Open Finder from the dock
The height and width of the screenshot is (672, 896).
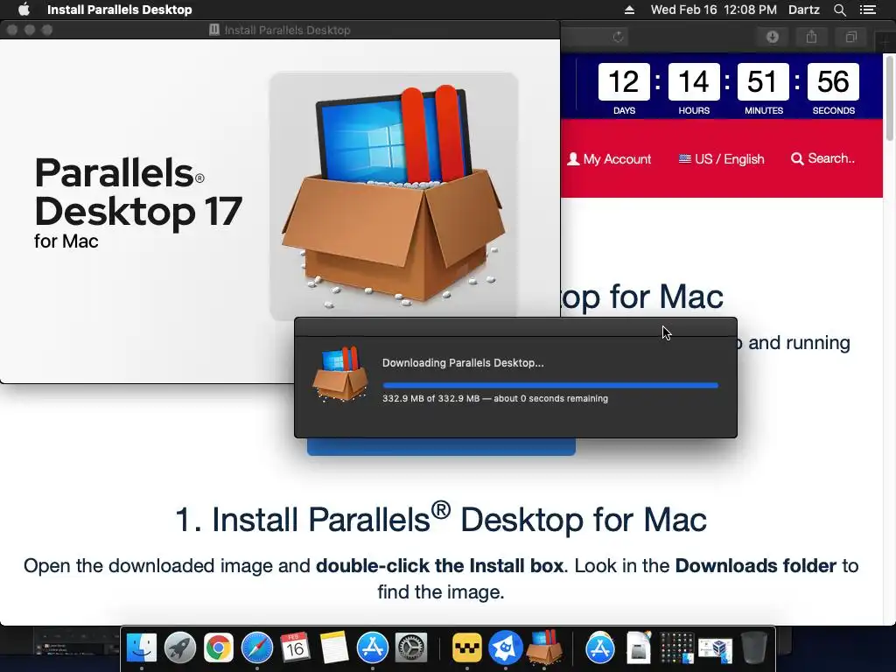pyautogui.click(x=141, y=648)
